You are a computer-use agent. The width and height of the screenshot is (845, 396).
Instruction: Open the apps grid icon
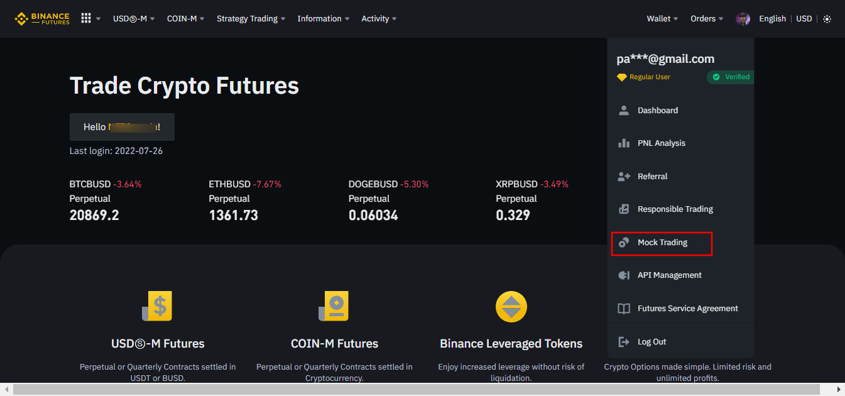coord(86,18)
